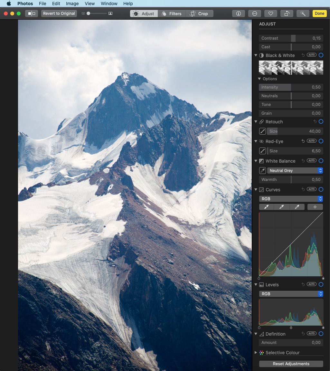Toggle Curves adjustment circle

321,189
